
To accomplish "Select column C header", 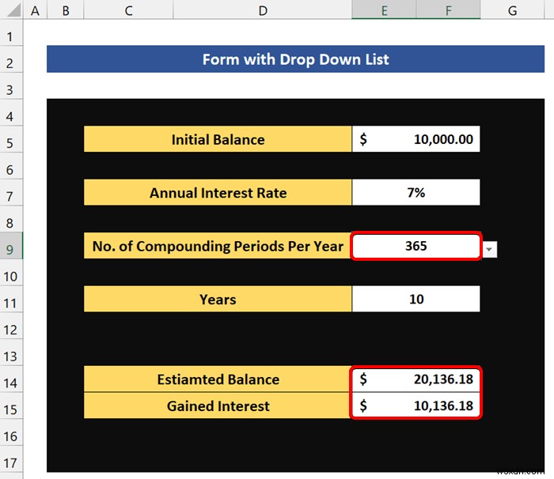I will click(x=128, y=10).
